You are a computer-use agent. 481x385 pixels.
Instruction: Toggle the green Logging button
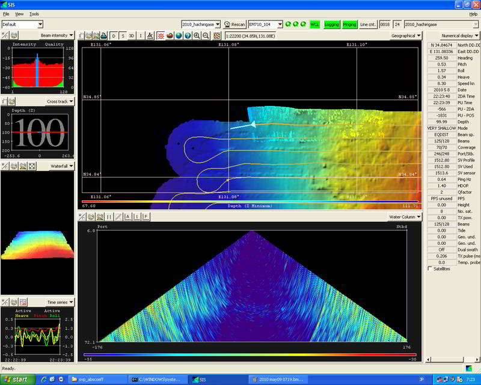[x=331, y=24]
